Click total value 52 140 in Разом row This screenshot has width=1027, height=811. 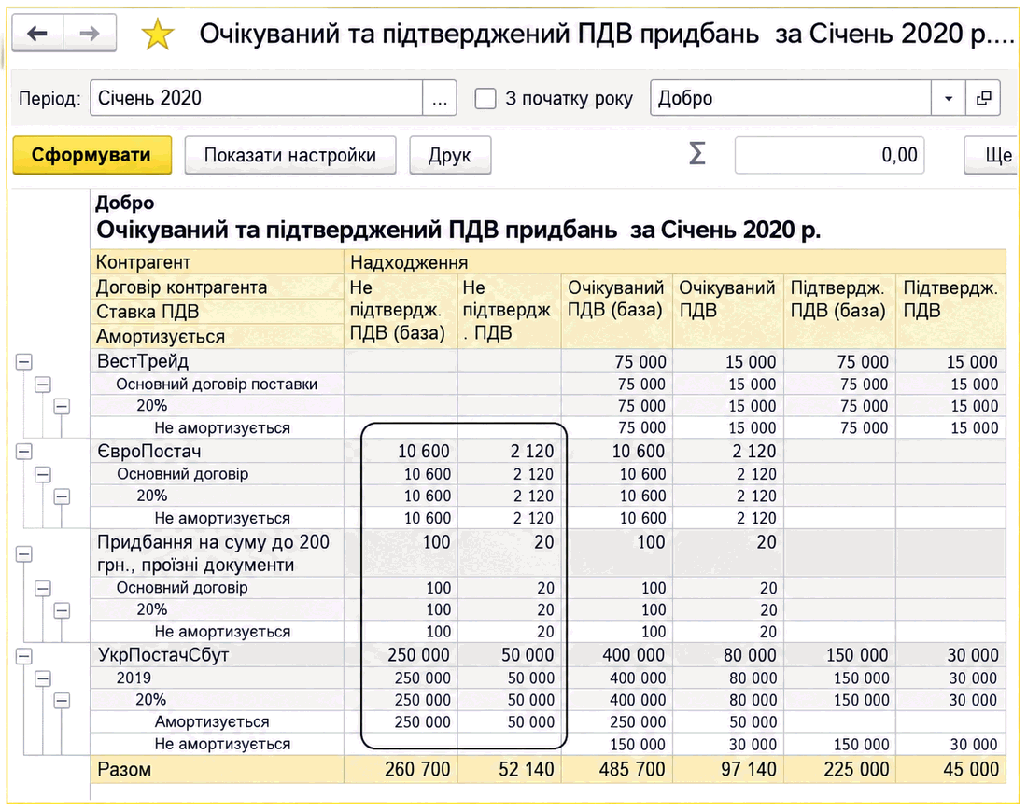[x=527, y=769]
